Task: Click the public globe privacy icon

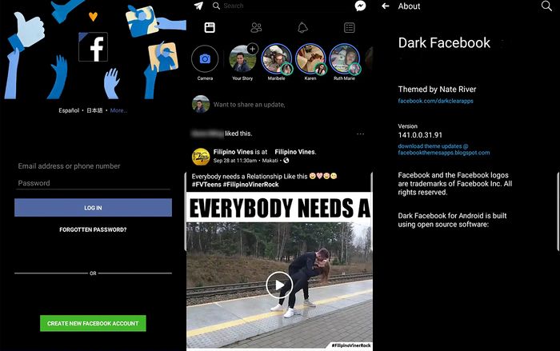Action: pyautogui.click(x=286, y=161)
